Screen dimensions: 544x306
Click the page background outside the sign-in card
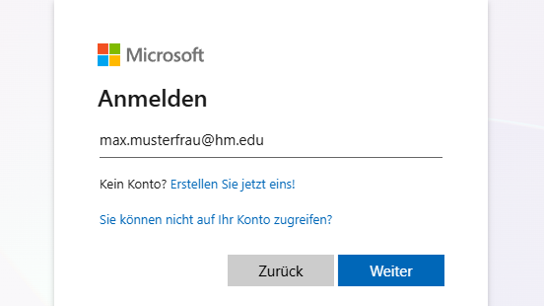[x=26, y=153]
